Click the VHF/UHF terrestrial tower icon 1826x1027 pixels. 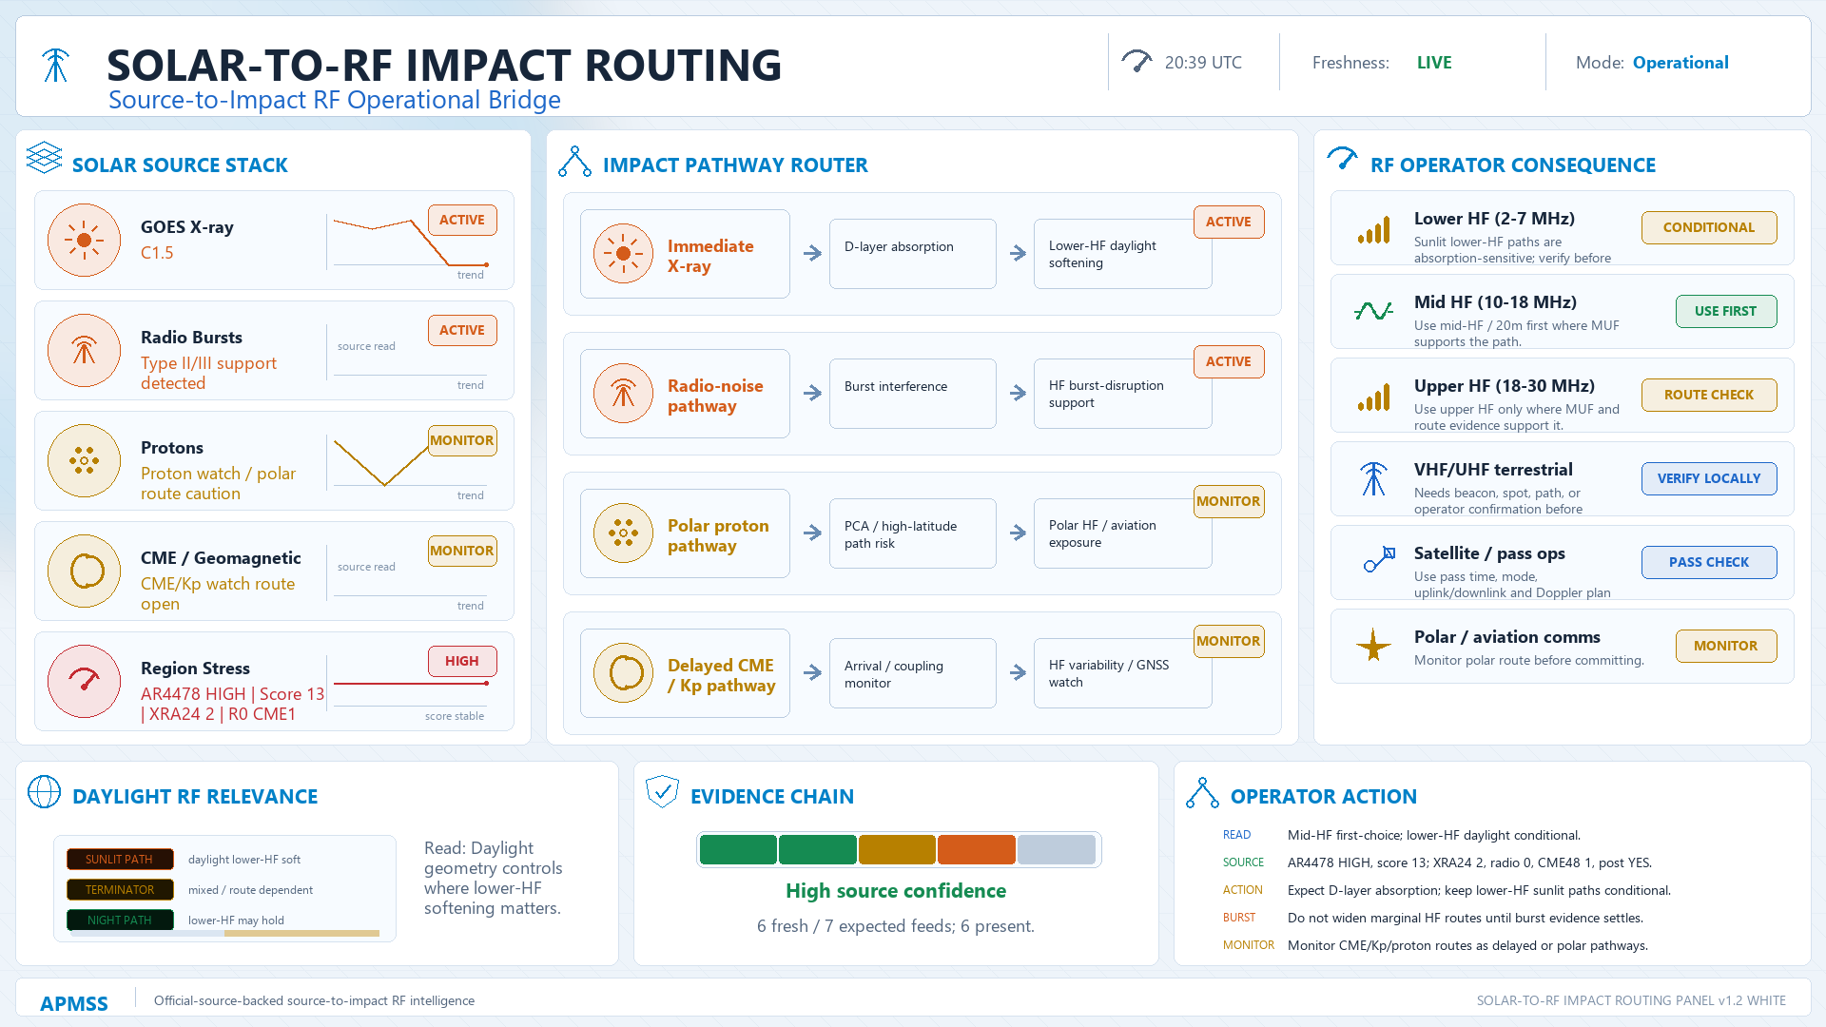coord(1374,478)
